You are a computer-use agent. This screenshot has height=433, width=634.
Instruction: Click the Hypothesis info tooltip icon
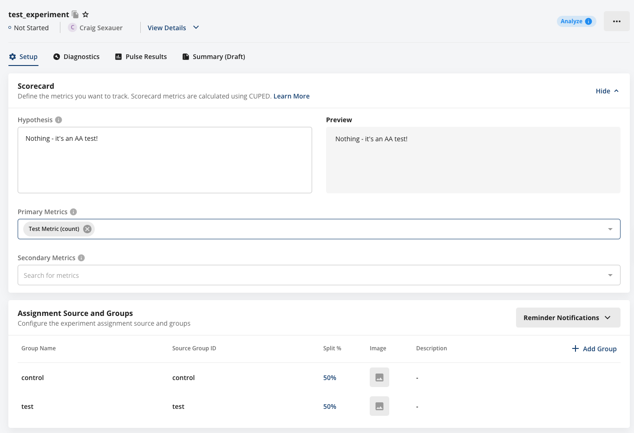click(x=59, y=120)
